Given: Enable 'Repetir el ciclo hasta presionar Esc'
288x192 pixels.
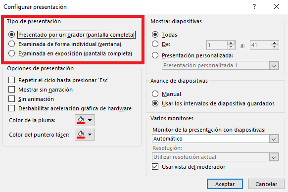Looking at the screenshot, I should [x=12, y=80].
